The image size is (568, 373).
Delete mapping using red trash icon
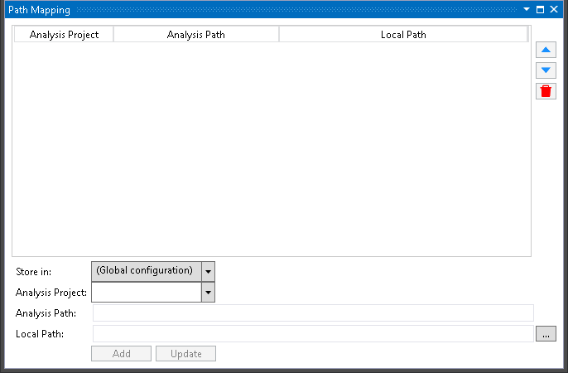click(x=546, y=91)
